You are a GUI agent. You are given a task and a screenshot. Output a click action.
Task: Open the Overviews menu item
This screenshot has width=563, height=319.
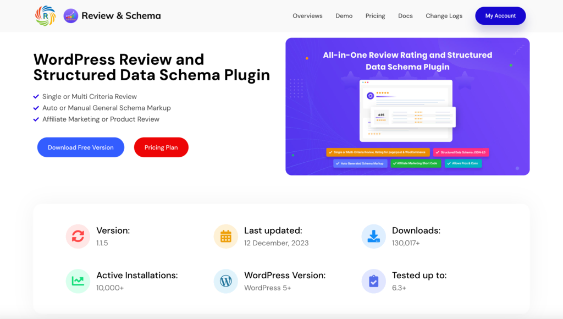[307, 16]
